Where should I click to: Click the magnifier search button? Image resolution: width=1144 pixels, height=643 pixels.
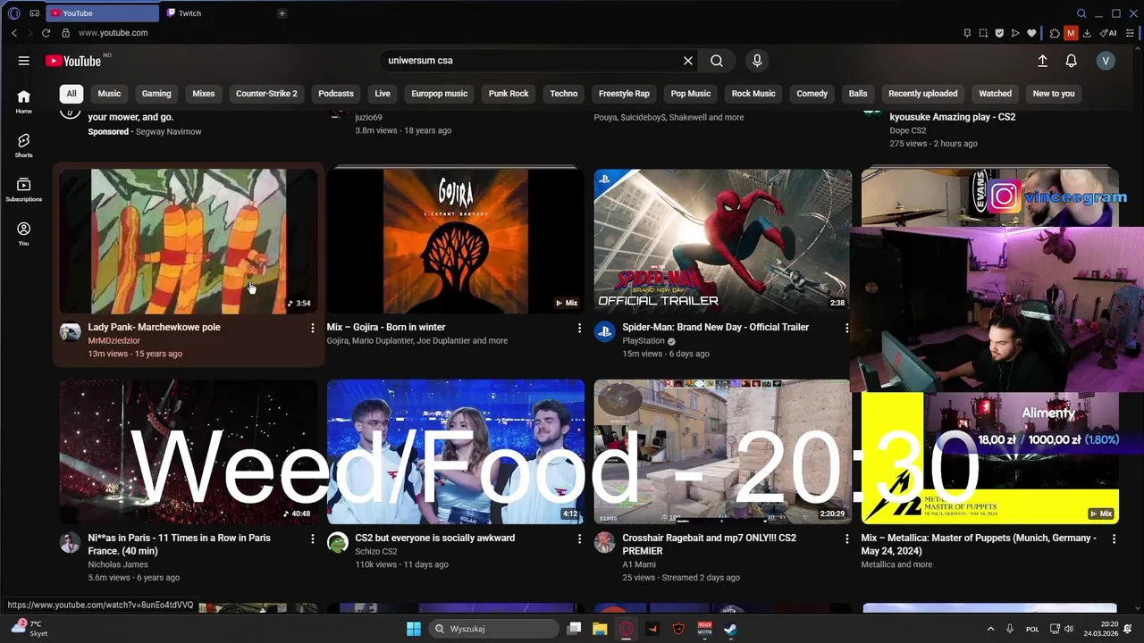pos(717,61)
